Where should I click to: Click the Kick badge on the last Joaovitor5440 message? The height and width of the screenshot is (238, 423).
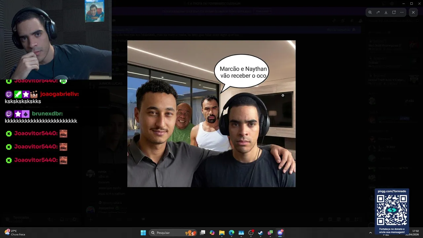click(9, 160)
